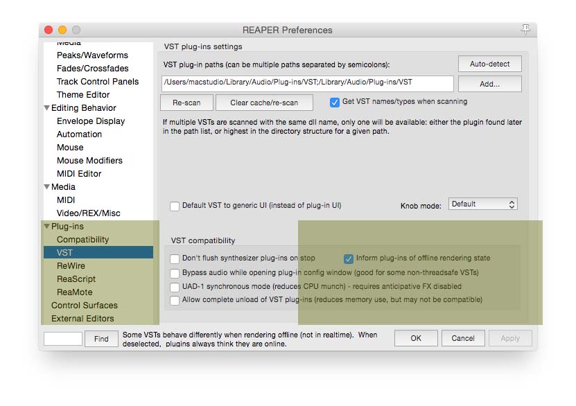The height and width of the screenshot is (406, 576).
Task: Select Video/REX/Misc settings
Action: coord(89,213)
